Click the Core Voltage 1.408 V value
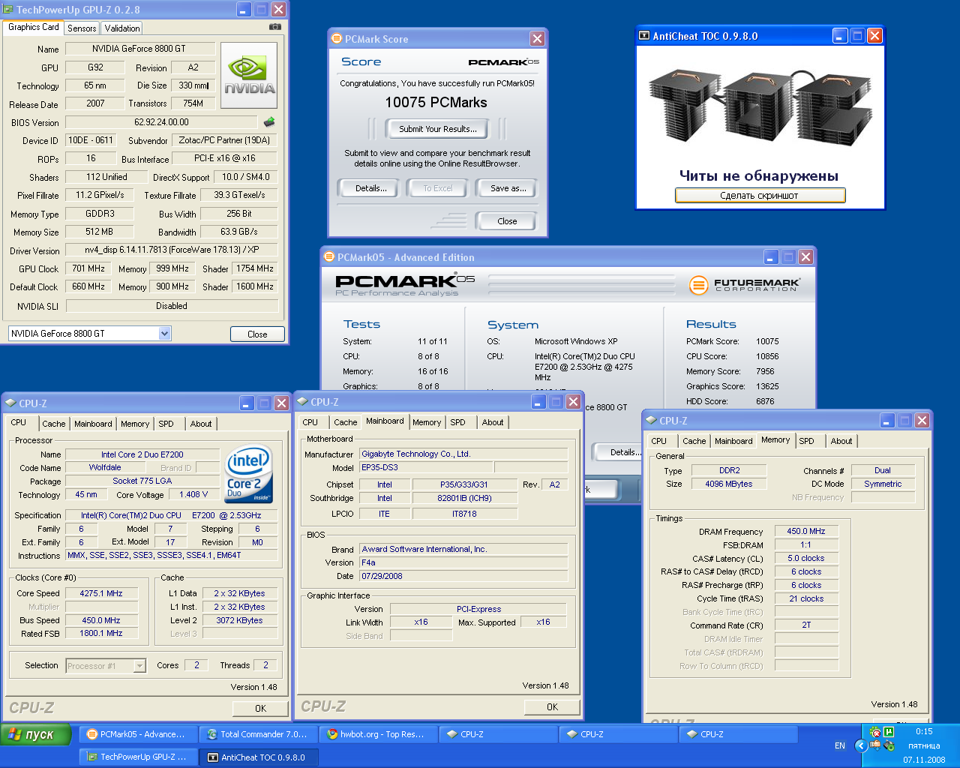The width and height of the screenshot is (960, 768). [194, 494]
